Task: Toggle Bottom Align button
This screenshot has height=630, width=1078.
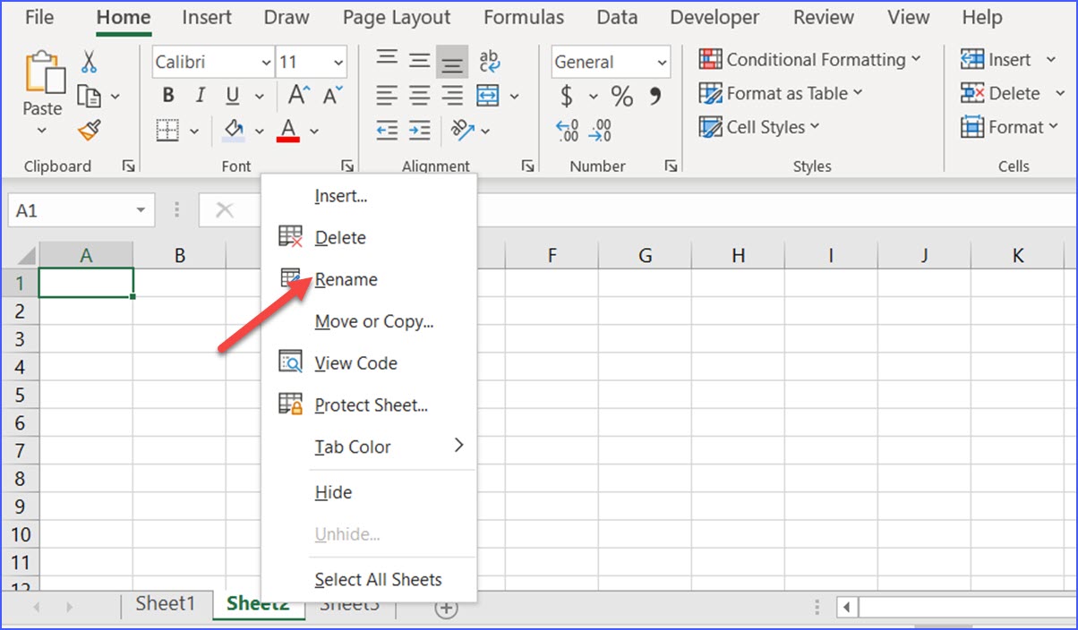Action: (453, 62)
